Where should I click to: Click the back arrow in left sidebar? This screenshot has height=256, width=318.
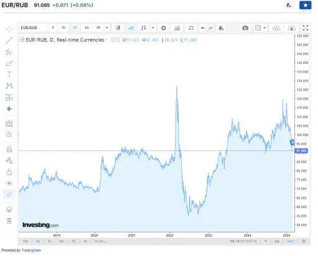[x=9, y=109]
